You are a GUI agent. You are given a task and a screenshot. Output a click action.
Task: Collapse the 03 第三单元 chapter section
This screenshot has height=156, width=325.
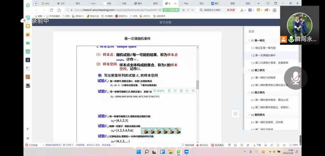point(250,93)
